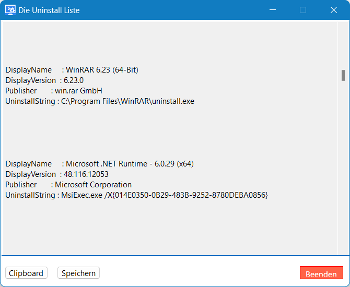Viewport: 350px width, 287px height.
Task: Click the app icon in the title bar
Action: (x=10, y=10)
